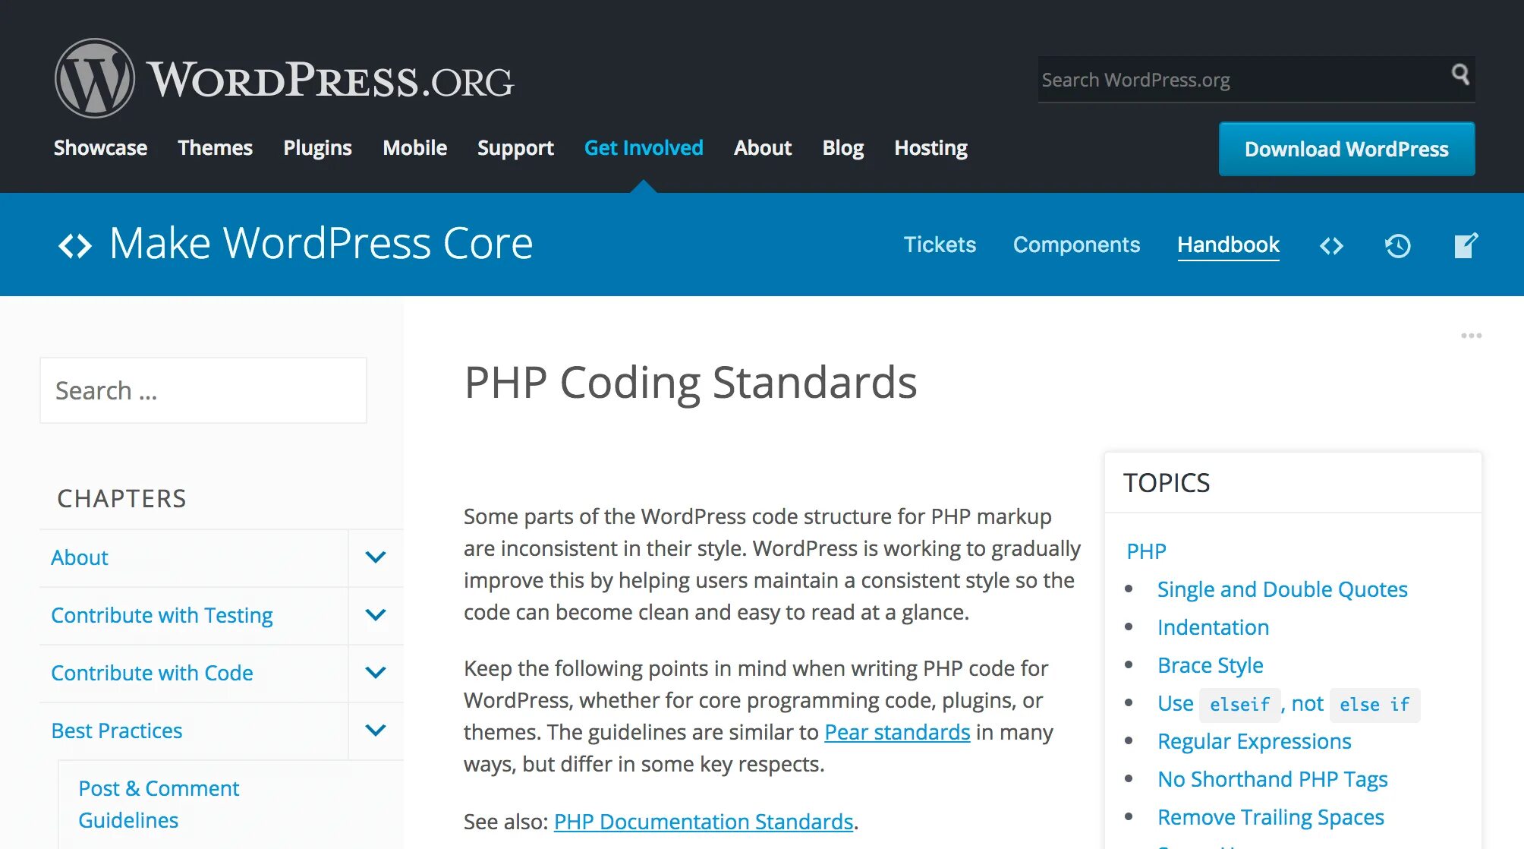
Task: Click the edit/pencil icon in handbook nav
Action: (x=1466, y=245)
